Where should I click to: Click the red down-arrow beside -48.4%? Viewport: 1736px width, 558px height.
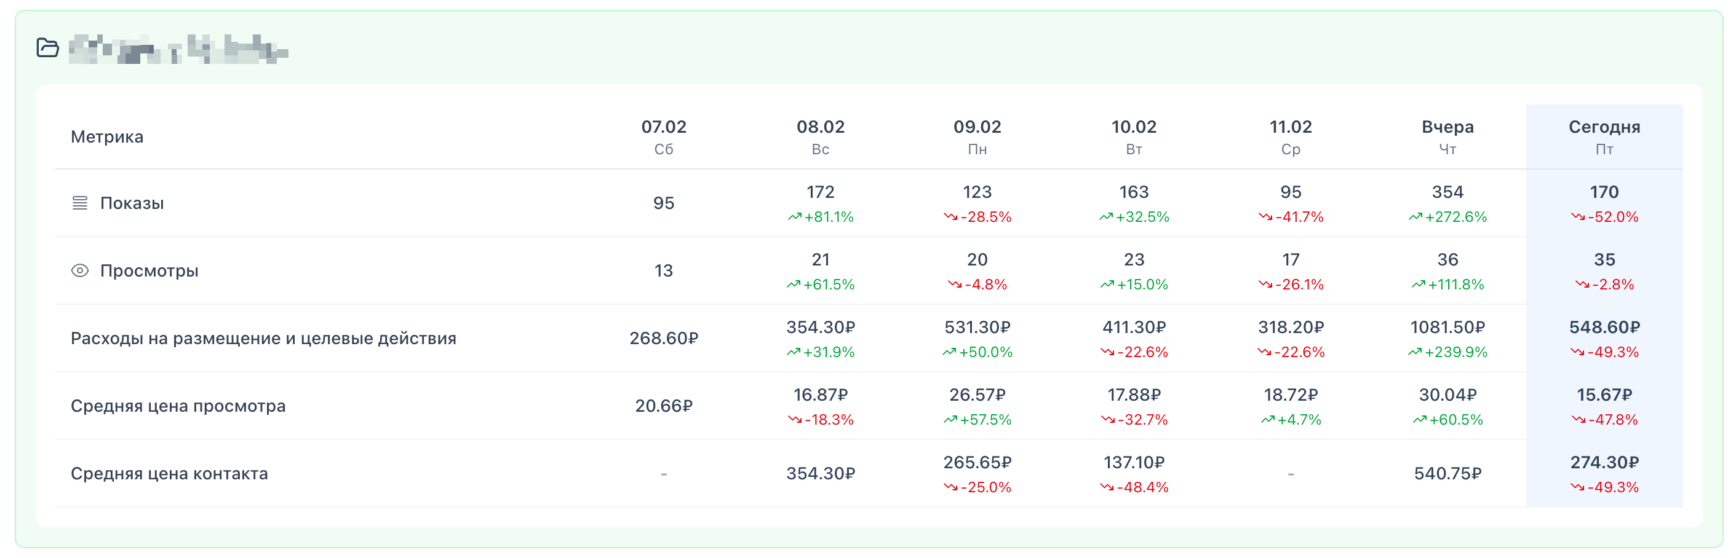pyautogui.click(x=1107, y=487)
